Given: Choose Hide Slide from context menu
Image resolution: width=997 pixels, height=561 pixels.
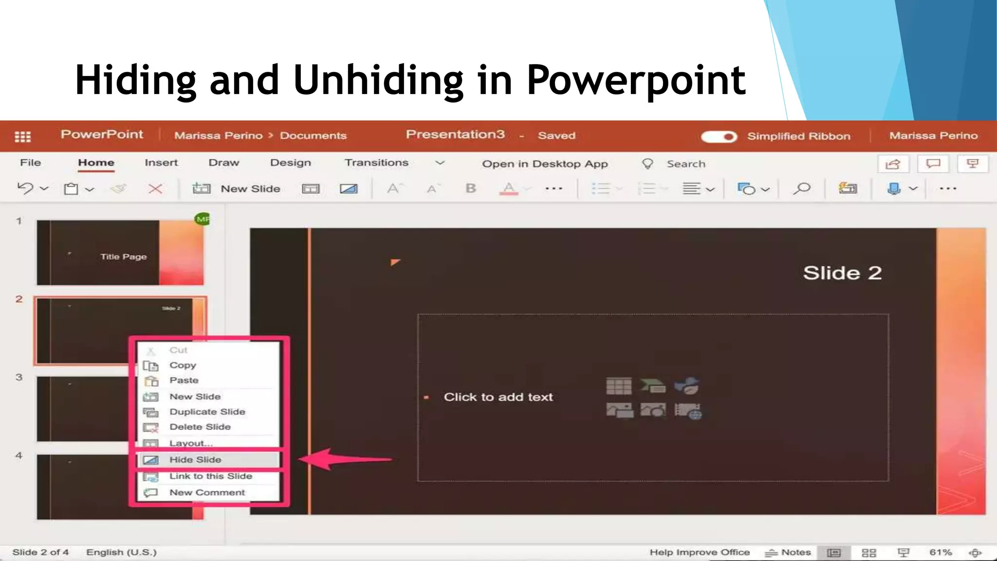Looking at the screenshot, I should coord(209,460).
